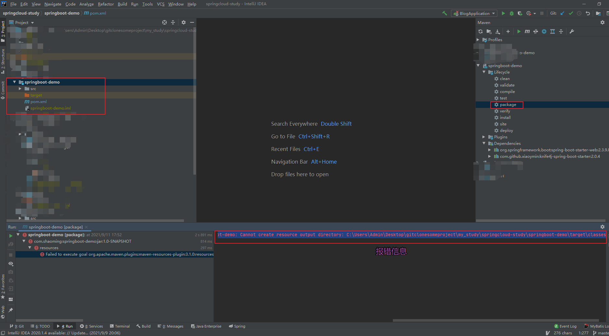
Task: Open the 8: Services tool tab
Action: pyautogui.click(x=91, y=326)
